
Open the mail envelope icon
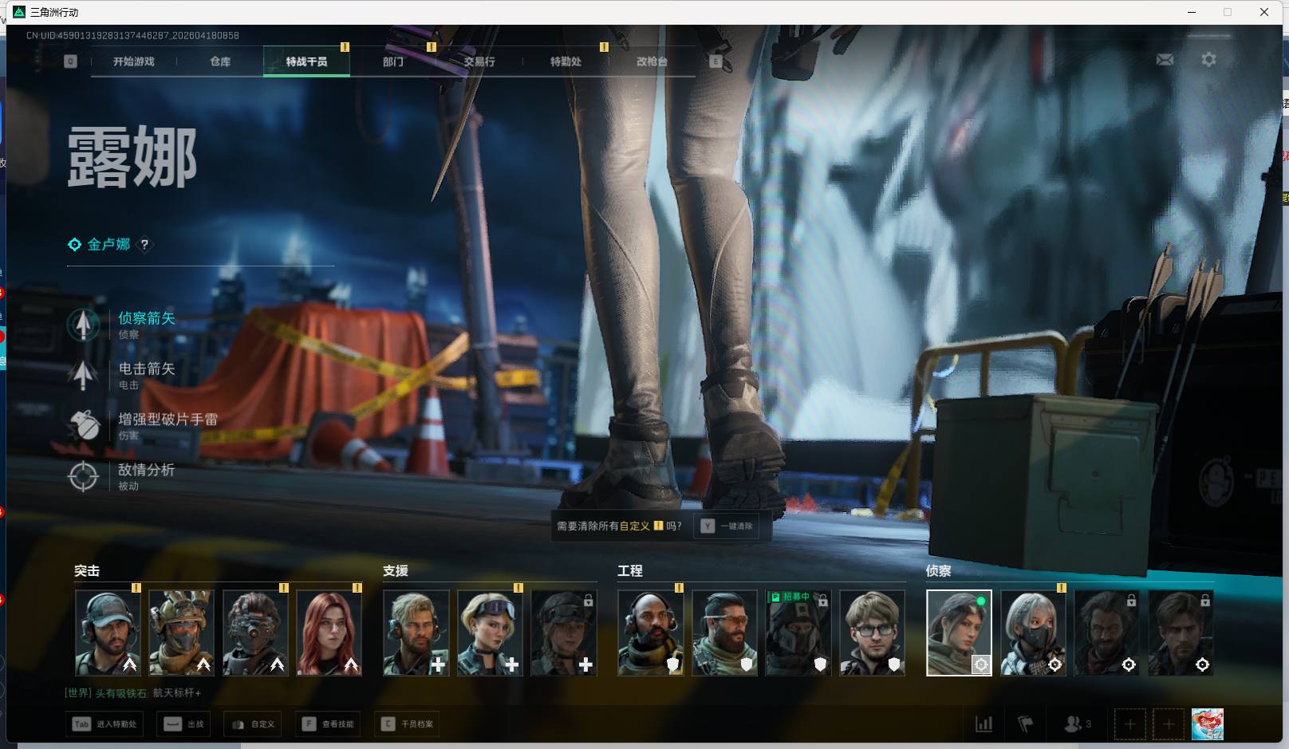1165,60
